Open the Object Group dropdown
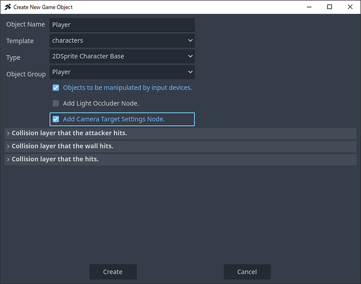Image resolution: width=361 pixels, height=284 pixels. [122, 72]
